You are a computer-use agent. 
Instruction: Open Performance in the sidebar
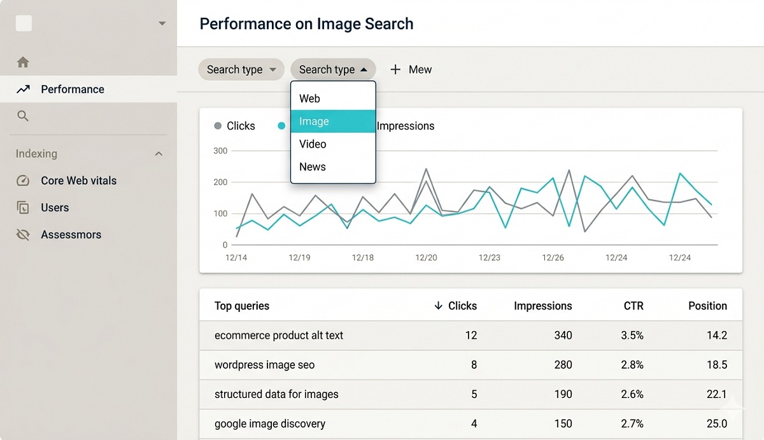click(88, 89)
